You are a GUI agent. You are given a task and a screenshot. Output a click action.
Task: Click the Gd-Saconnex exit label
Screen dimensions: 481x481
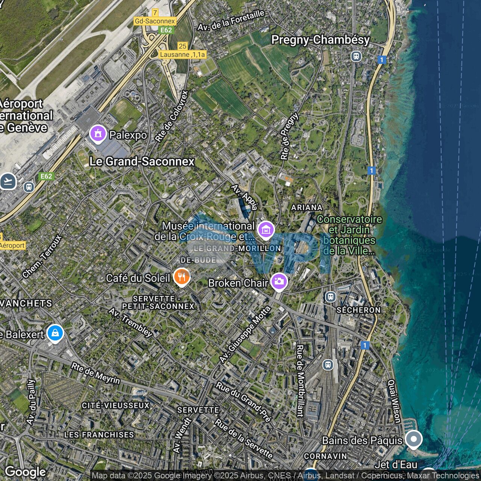(x=155, y=21)
